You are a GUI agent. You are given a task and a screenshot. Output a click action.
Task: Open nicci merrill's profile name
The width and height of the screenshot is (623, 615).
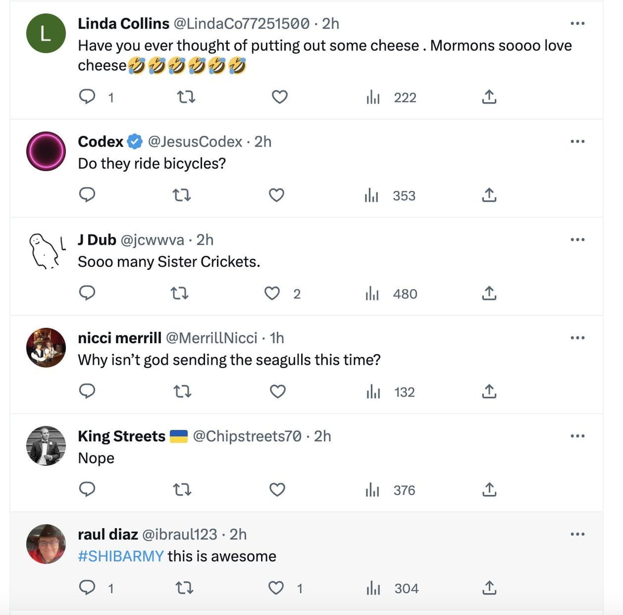[119, 338]
